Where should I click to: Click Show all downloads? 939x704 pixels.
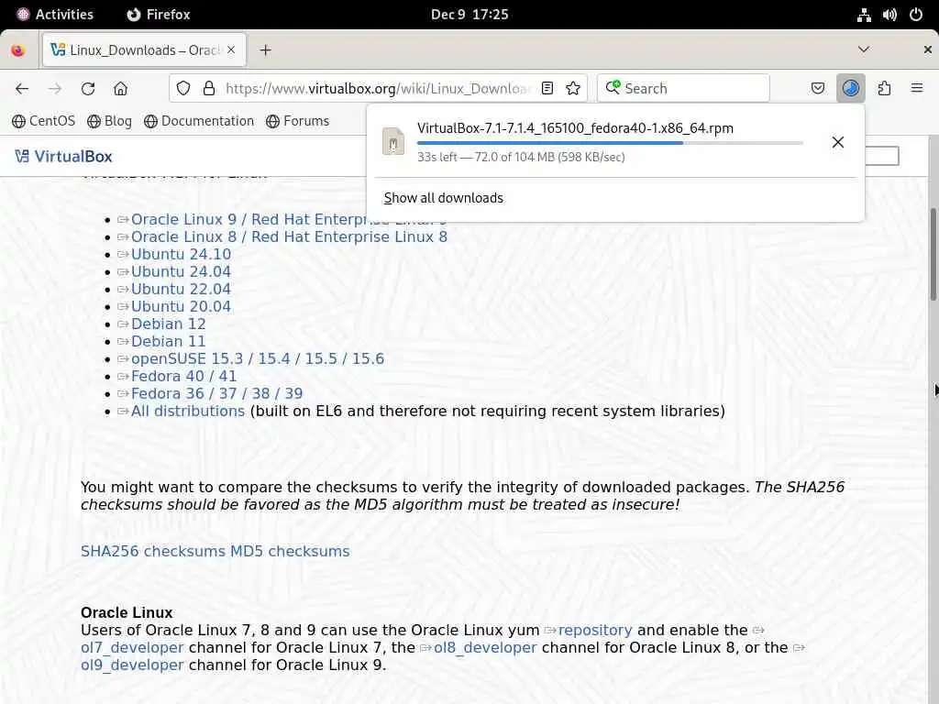(x=443, y=198)
